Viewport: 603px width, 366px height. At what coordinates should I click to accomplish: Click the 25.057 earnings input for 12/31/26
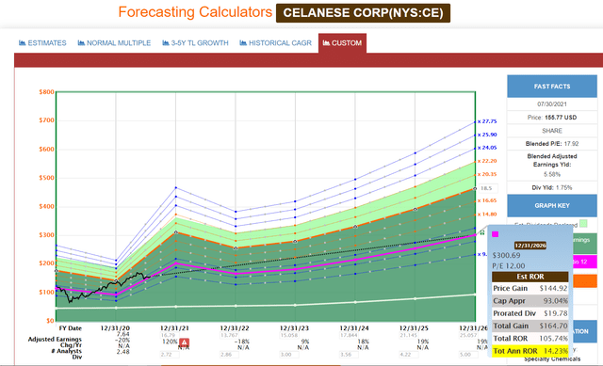click(x=467, y=335)
